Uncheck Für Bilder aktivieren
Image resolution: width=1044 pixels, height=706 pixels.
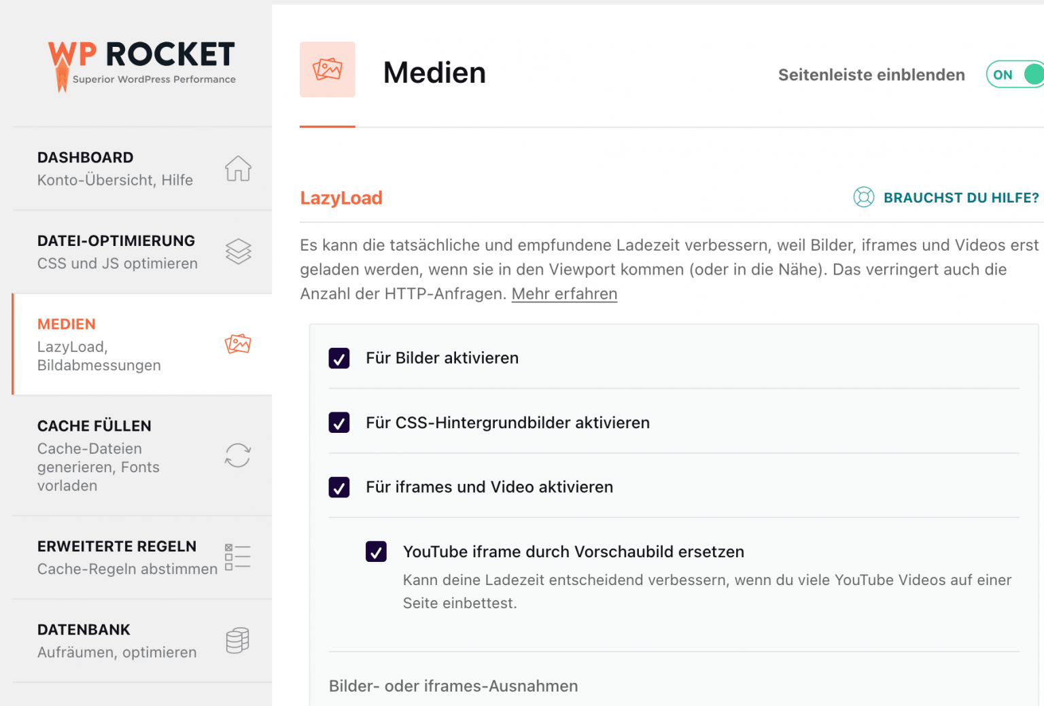click(x=339, y=358)
